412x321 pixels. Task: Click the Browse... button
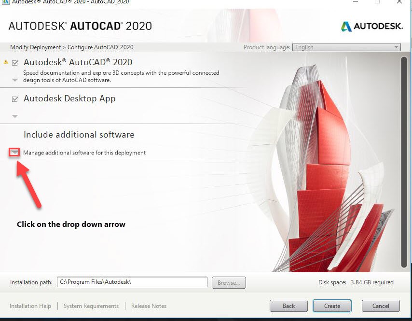[229, 282]
